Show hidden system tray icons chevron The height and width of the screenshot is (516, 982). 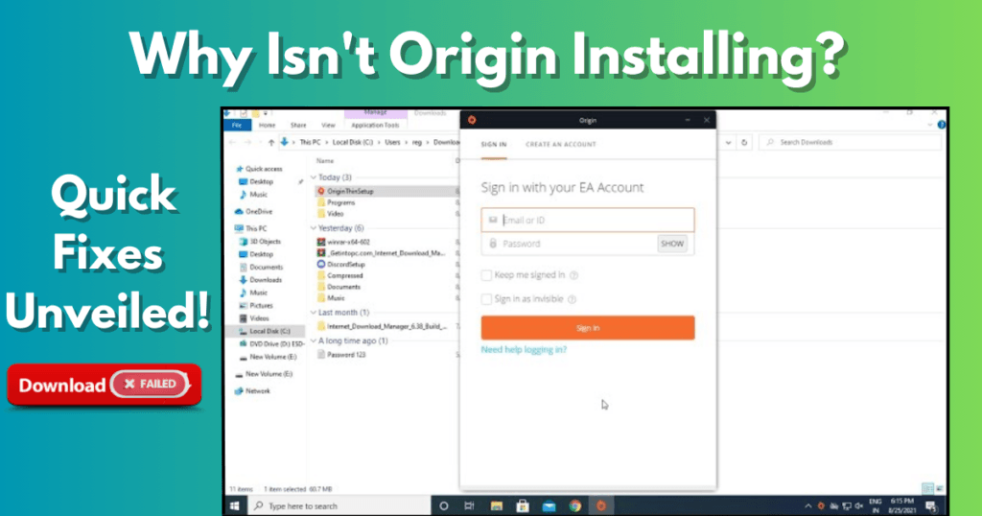pos(807,506)
